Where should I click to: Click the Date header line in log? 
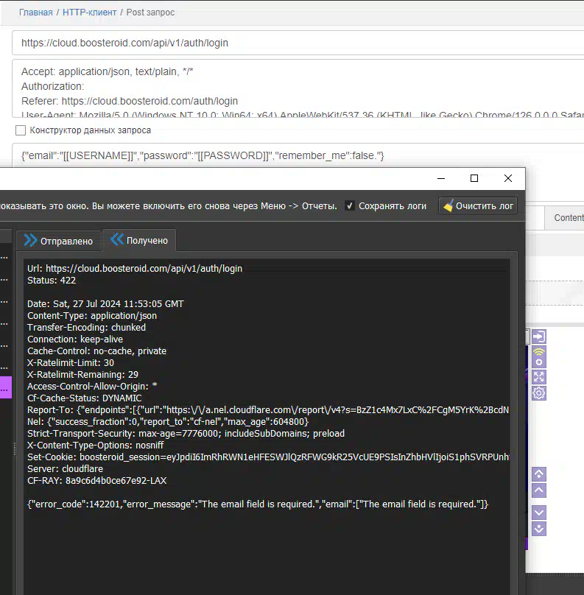point(105,304)
